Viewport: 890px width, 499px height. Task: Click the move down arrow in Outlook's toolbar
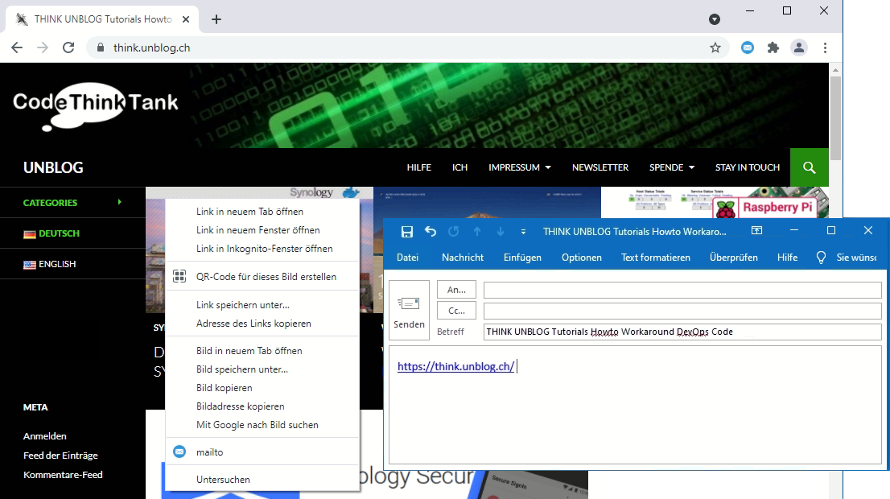[x=499, y=231]
